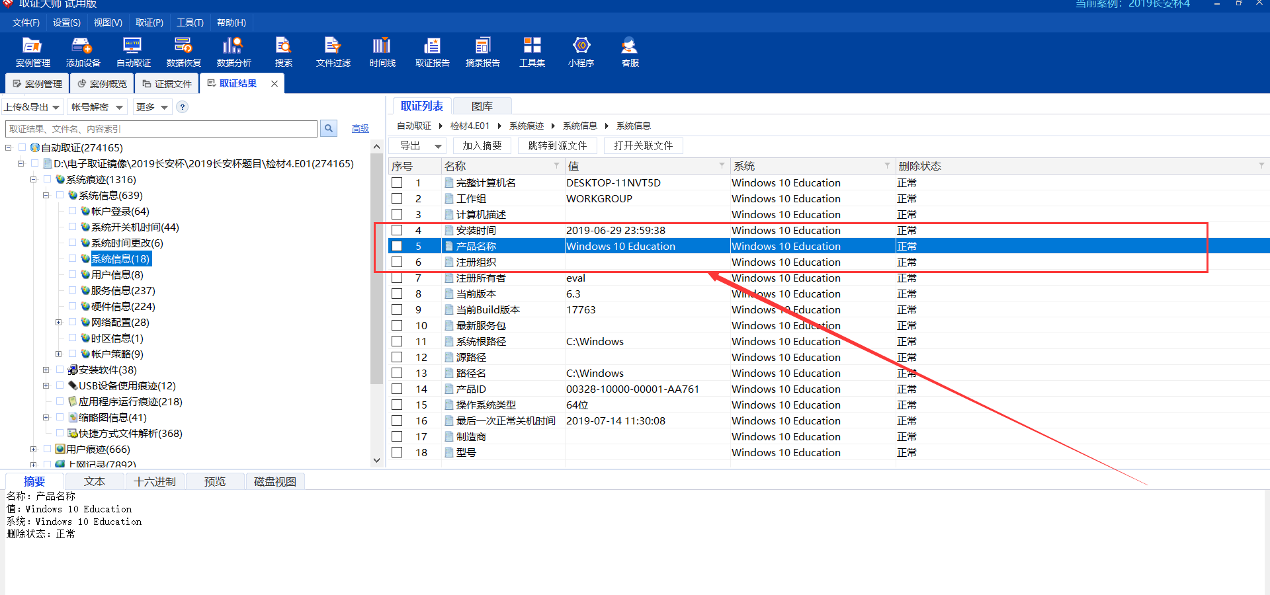Click the 跳转到源文件 button
This screenshot has height=595, width=1270.
click(558, 145)
